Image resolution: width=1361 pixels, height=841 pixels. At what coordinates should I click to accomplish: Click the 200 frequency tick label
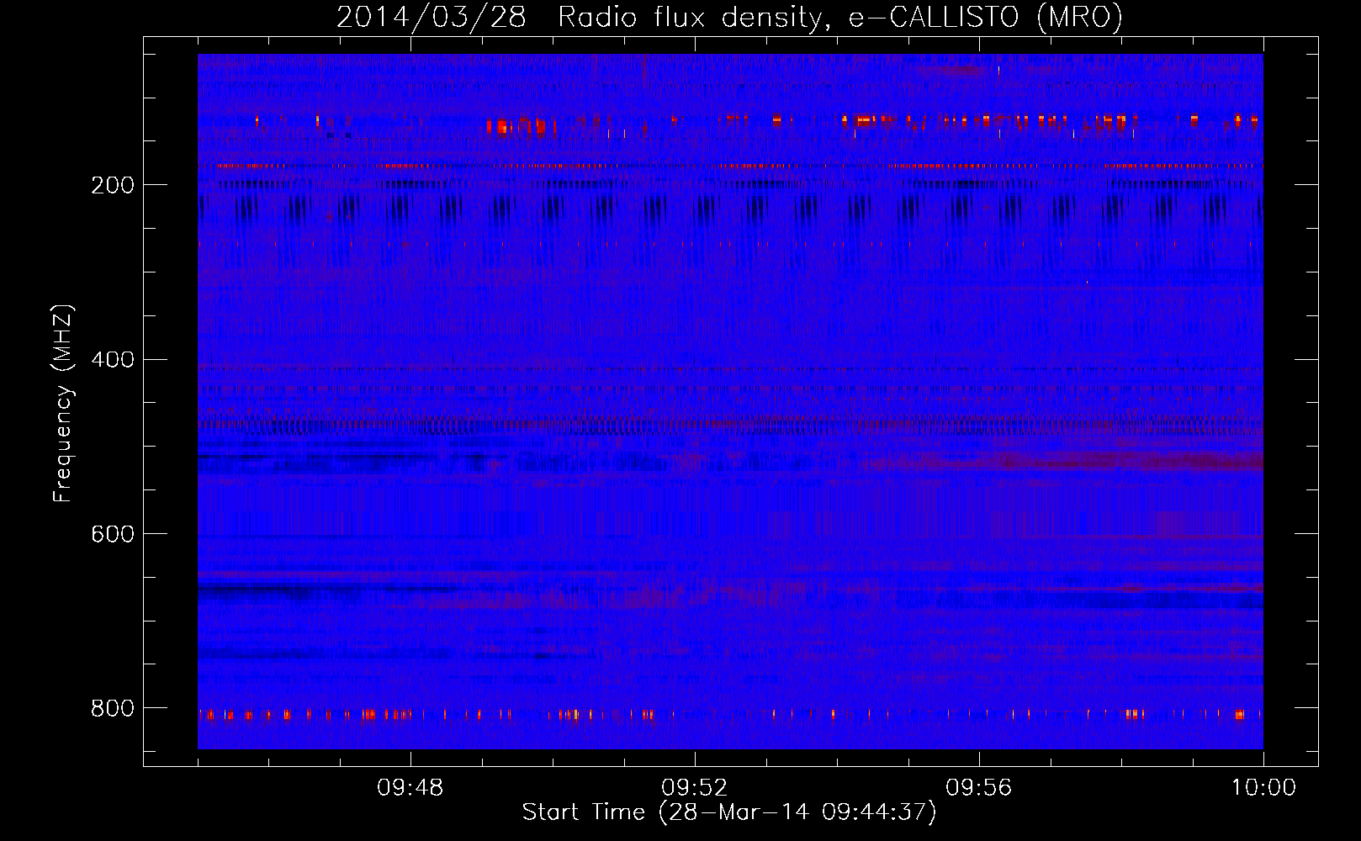pyautogui.click(x=113, y=185)
